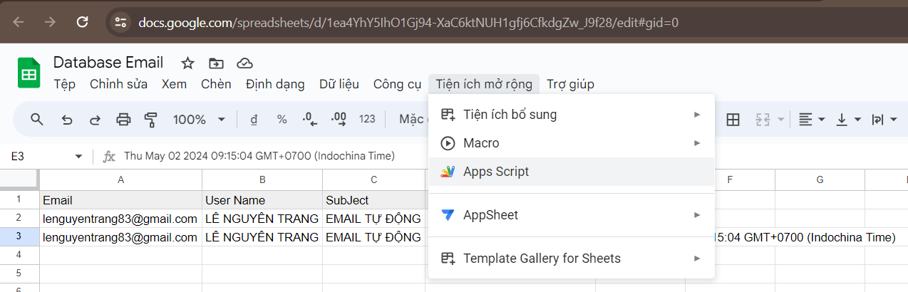Click the select-all corner box
The image size is (908, 292).
point(19,180)
